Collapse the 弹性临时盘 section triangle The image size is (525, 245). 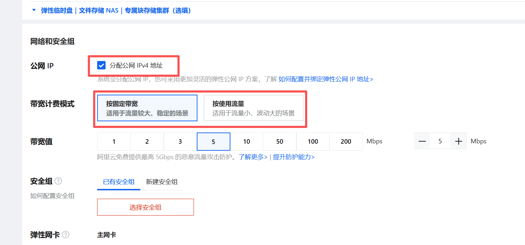pyautogui.click(x=34, y=11)
